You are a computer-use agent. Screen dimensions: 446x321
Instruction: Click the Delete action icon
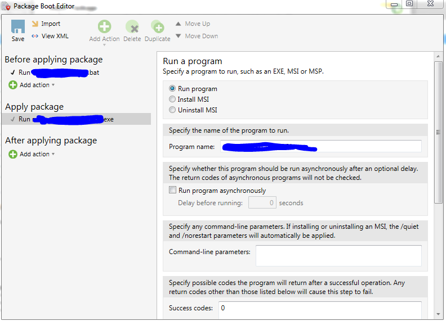tap(132, 28)
